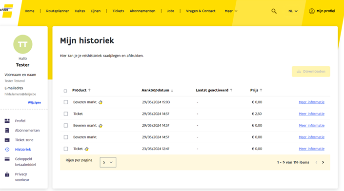Click the De Lijn logo
This screenshot has width=344, height=191.
pyautogui.click(x=6, y=11)
